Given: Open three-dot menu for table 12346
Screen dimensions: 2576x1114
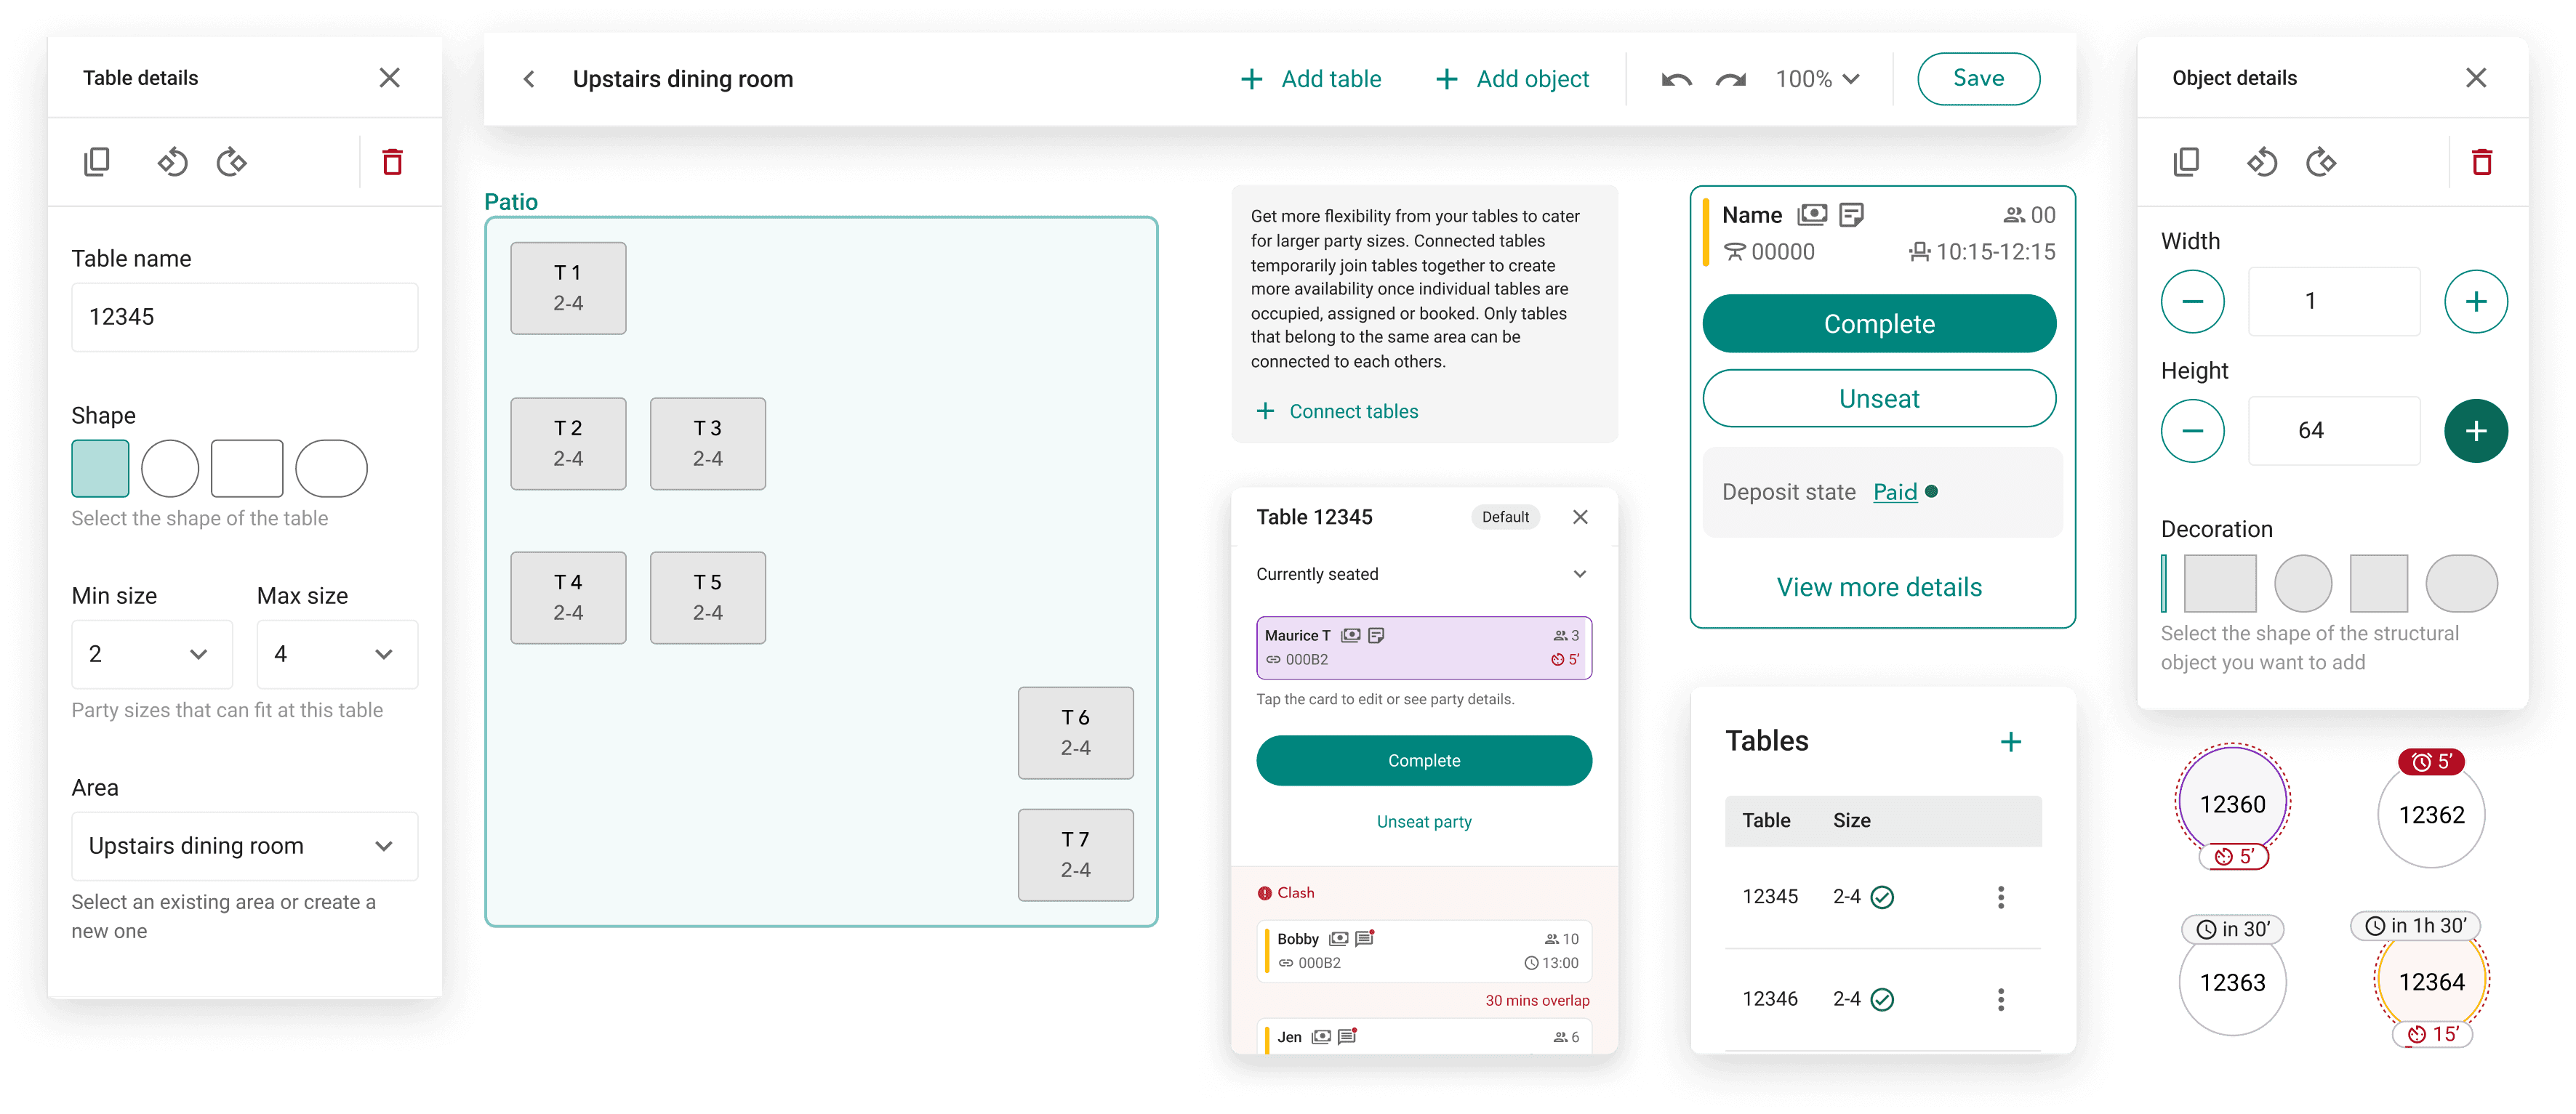Looking at the screenshot, I should [x=2000, y=999].
